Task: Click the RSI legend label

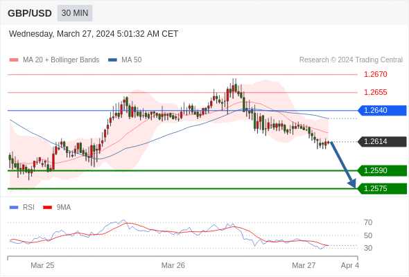Action: [x=28, y=208]
